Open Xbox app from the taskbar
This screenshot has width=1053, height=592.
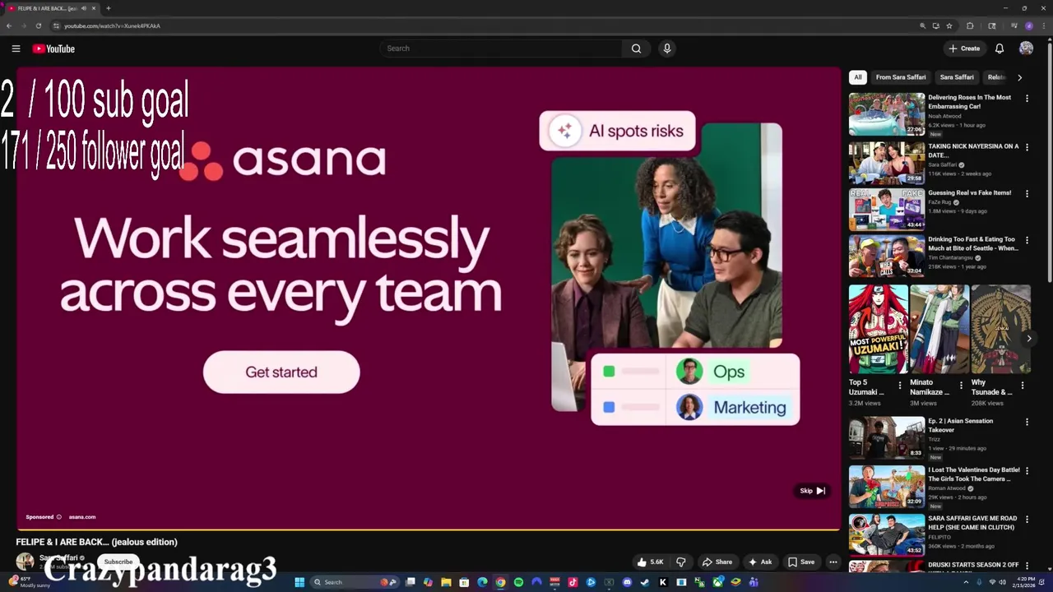pyautogui.click(x=717, y=582)
